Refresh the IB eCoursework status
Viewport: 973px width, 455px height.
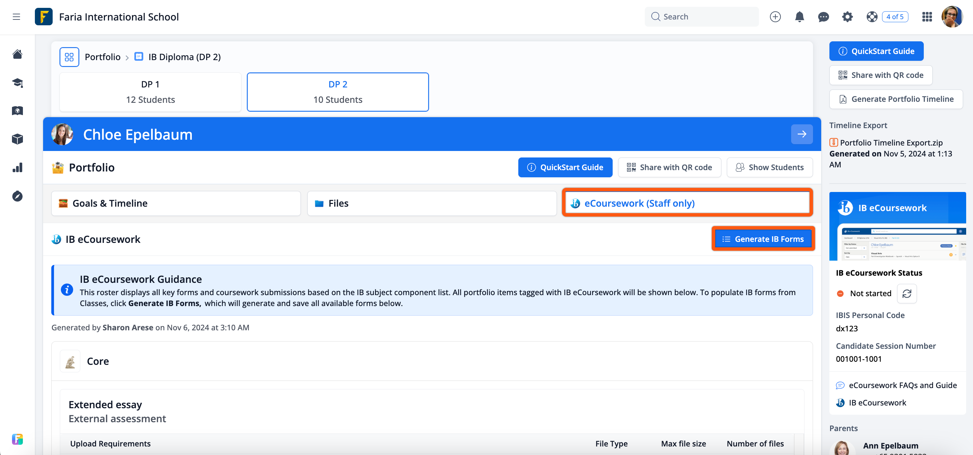[907, 293]
